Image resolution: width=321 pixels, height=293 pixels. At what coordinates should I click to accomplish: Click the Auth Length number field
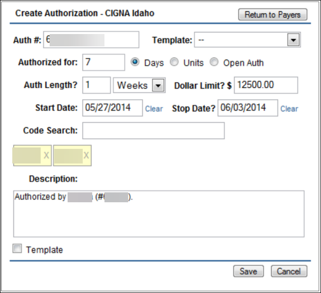pos(96,85)
